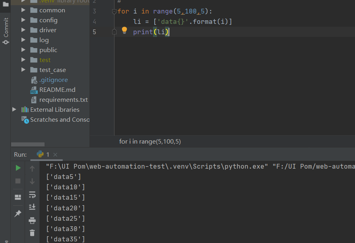The height and width of the screenshot is (243, 355).
Task: Toggle code folding on the for loop line
Action: pyautogui.click(x=114, y=12)
